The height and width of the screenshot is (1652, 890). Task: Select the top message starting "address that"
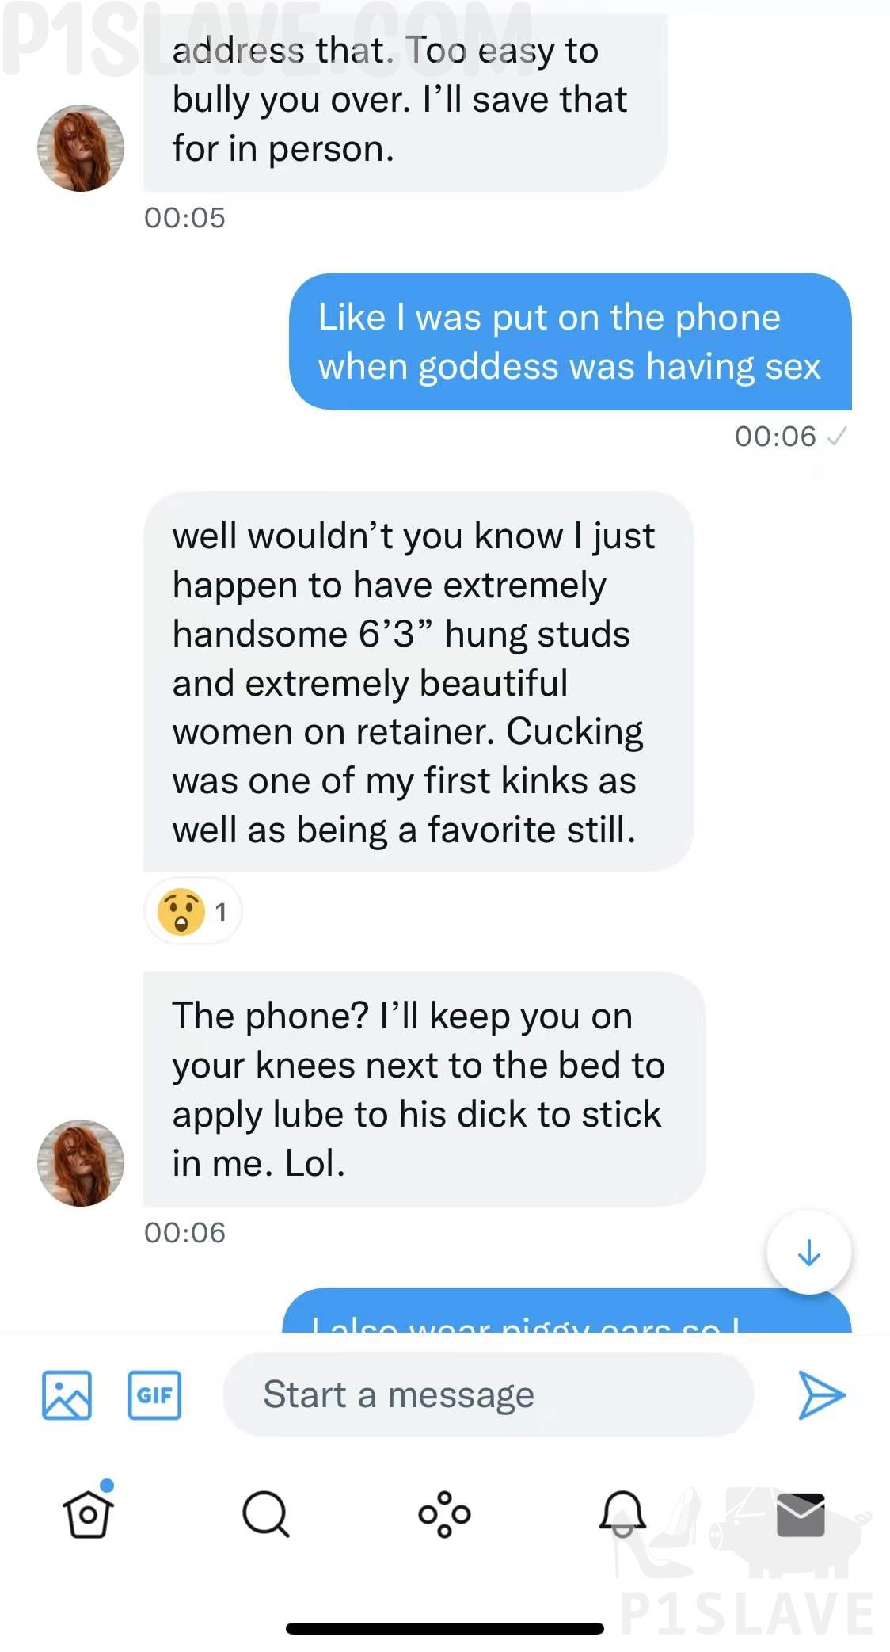pyautogui.click(x=405, y=101)
